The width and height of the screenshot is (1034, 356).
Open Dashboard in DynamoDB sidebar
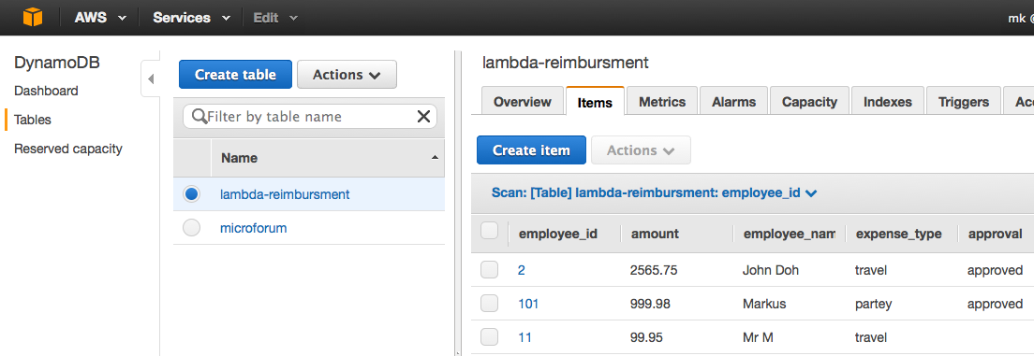(46, 91)
